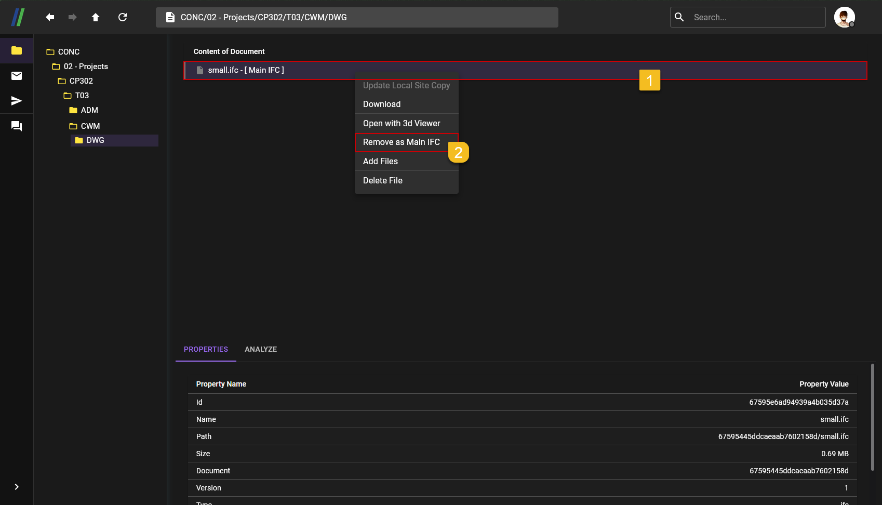This screenshot has height=505, width=882.
Task: Choose Remove as Main IFC
Action: 401,142
